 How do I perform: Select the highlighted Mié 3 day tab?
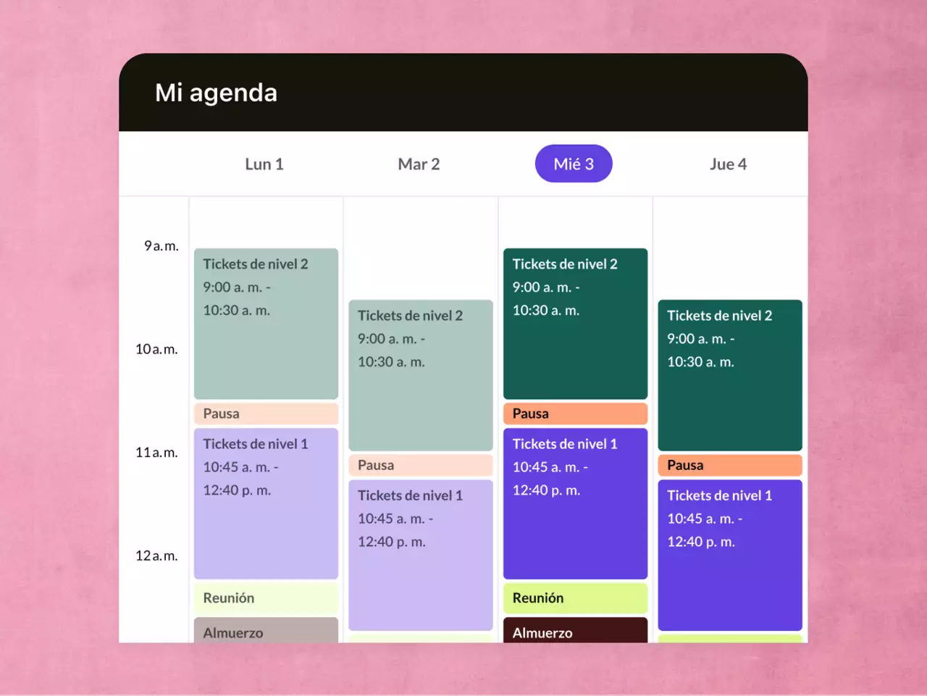click(x=574, y=164)
